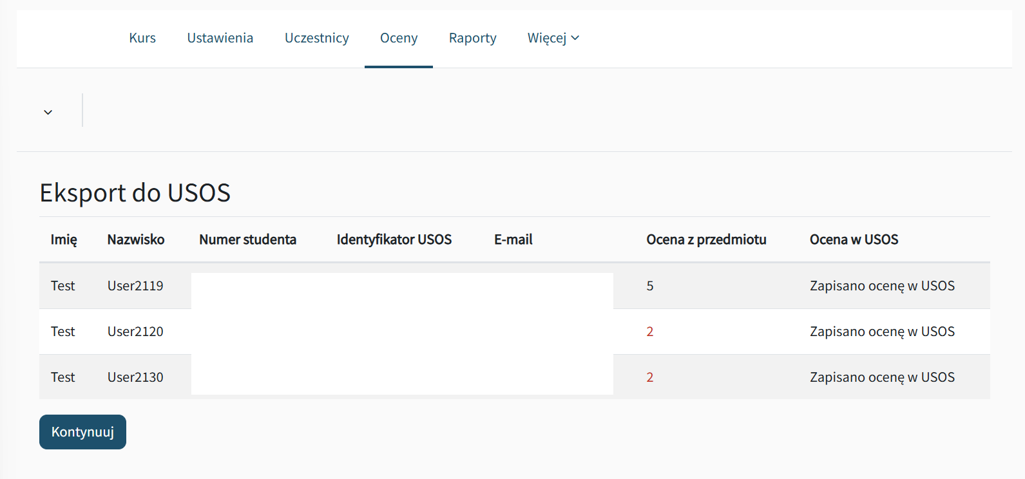Click the Numer studenta column header
The image size is (1025, 479).
click(247, 239)
